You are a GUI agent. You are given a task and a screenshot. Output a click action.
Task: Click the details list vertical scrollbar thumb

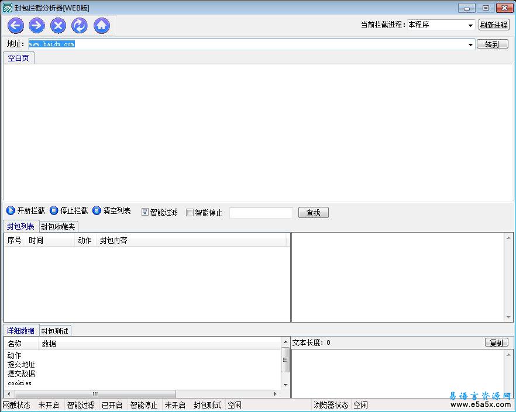[285, 360]
